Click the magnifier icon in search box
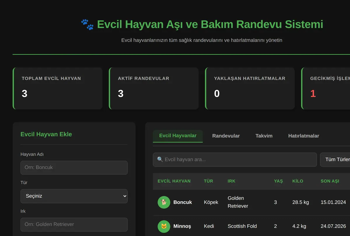This screenshot has height=236, width=350. point(160,159)
